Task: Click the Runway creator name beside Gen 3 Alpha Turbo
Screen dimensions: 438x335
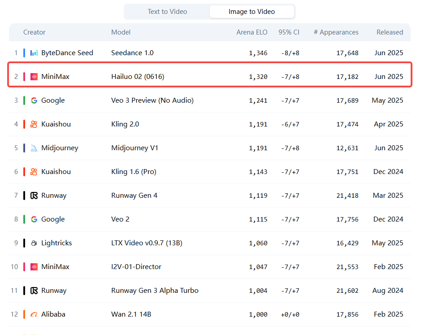Action: tap(54, 290)
